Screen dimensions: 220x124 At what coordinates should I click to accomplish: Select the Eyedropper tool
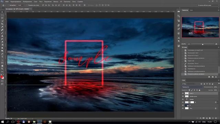(2, 27)
